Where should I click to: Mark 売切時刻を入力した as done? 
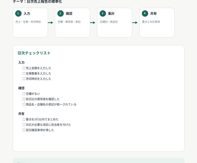(x=24, y=79)
